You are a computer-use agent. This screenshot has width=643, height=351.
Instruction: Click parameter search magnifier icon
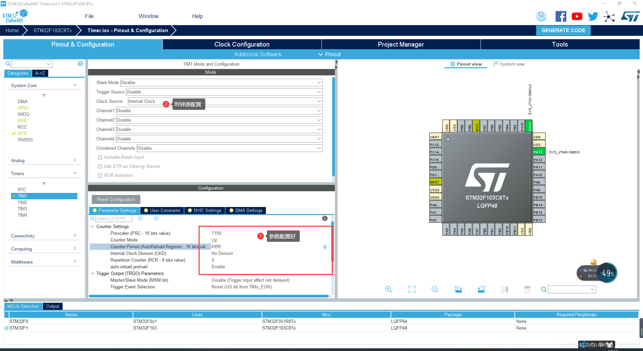click(92, 218)
